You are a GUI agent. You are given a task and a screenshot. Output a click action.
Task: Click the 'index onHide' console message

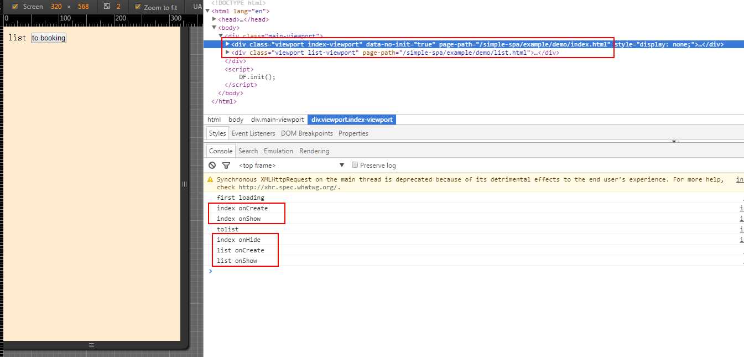point(239,240)
